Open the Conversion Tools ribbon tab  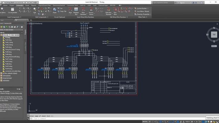click(x=72, y=5)
